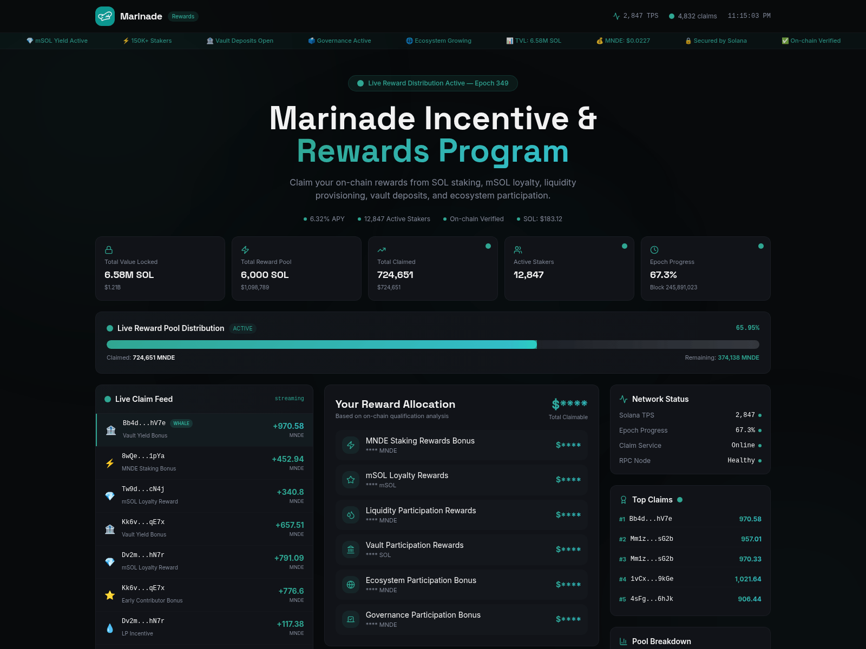Image resolution: width=866 pixels, height=649 pixels.
Task: Click the Live Reward Pool Distribution progress bar
Action: pyautogui.click(x=432, y=345)
